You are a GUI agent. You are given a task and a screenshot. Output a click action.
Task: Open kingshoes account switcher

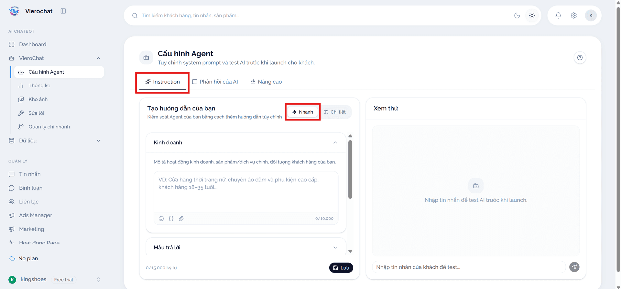point(55,280)
